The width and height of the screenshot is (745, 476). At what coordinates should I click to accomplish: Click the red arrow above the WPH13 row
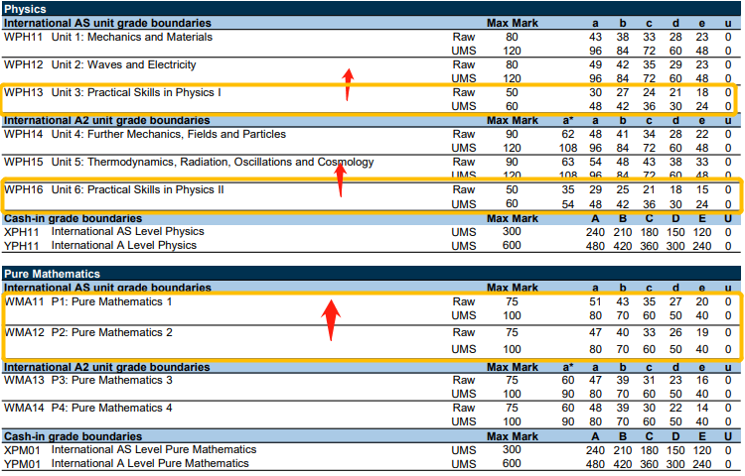[x=347, y=84]
